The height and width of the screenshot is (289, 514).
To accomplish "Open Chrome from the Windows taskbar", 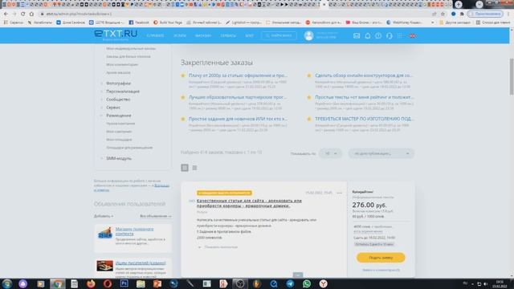I will pos(57,283).
